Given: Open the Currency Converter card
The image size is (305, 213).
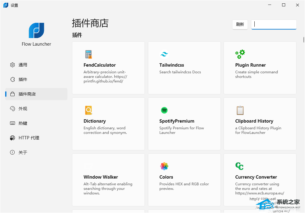Looking at the screenshot, I should 260,180.
